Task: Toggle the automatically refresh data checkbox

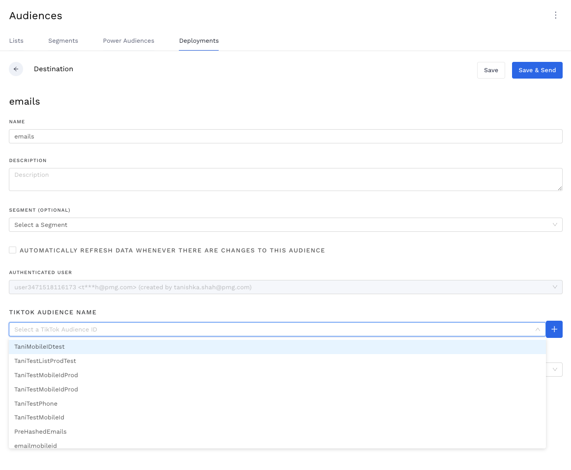Action: [x=13, y=250]
